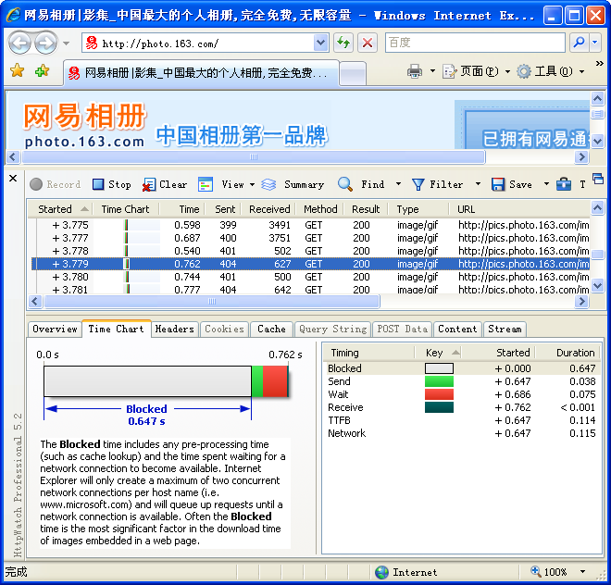Switch to the Stream tab
This screenshot has height=585, width=611.
pyautogui.click(x=505, y=330)
